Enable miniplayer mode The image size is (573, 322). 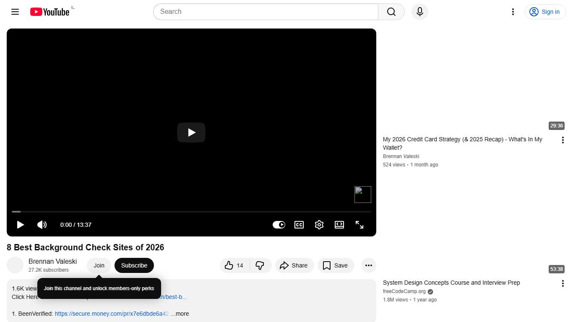pyautogui.click(x=339, y=225)
